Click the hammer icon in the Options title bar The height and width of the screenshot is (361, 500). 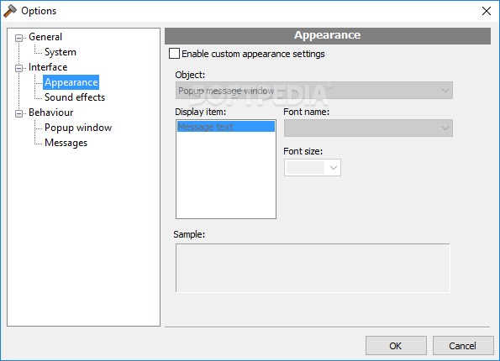pos(10,11)
